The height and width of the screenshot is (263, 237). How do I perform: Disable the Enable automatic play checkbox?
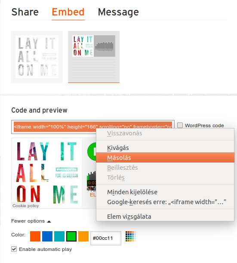(14, 249)
